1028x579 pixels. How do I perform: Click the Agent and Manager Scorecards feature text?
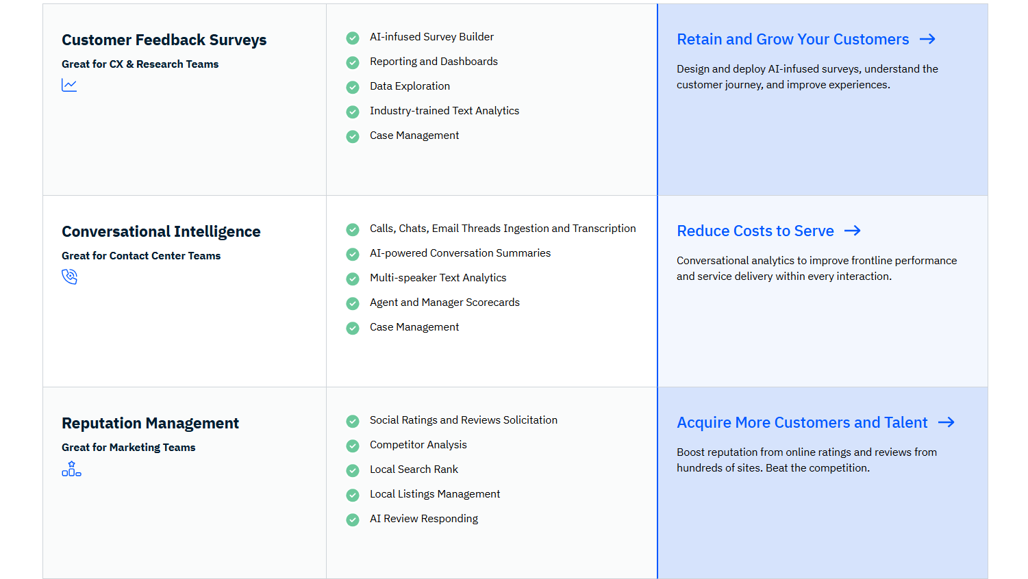[x=444, y=303]
